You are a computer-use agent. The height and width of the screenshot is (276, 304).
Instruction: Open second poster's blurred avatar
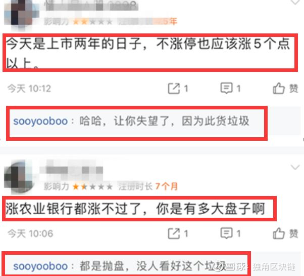pos(19,177)
